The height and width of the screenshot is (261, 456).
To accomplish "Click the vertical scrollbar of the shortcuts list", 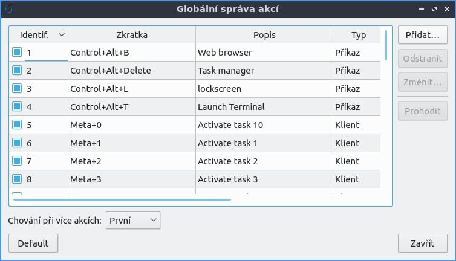I will [386, 45].
